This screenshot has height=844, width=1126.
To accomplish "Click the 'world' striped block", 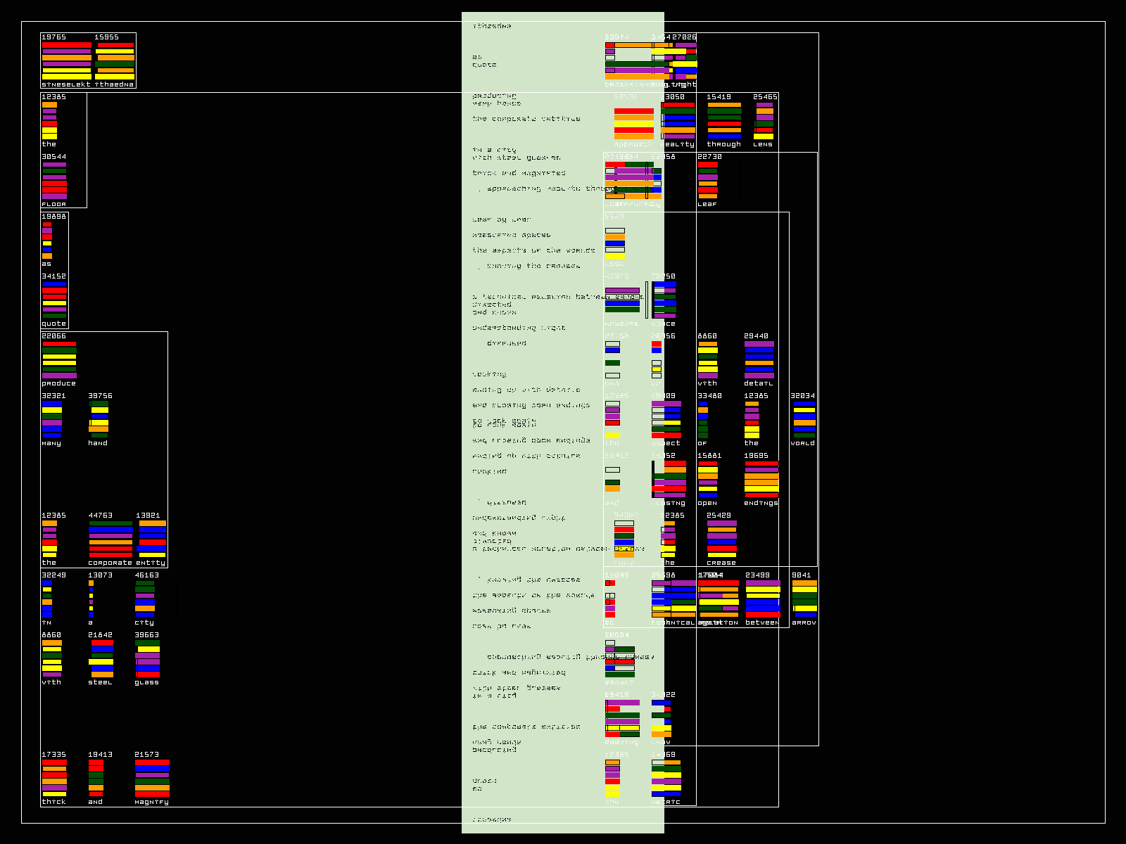I will tap(804, 419).
